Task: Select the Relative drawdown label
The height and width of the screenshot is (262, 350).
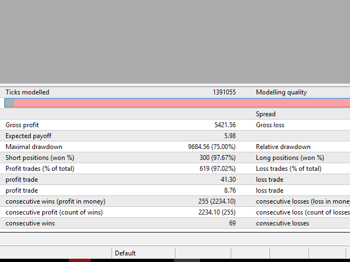Action: coord(283,147)
